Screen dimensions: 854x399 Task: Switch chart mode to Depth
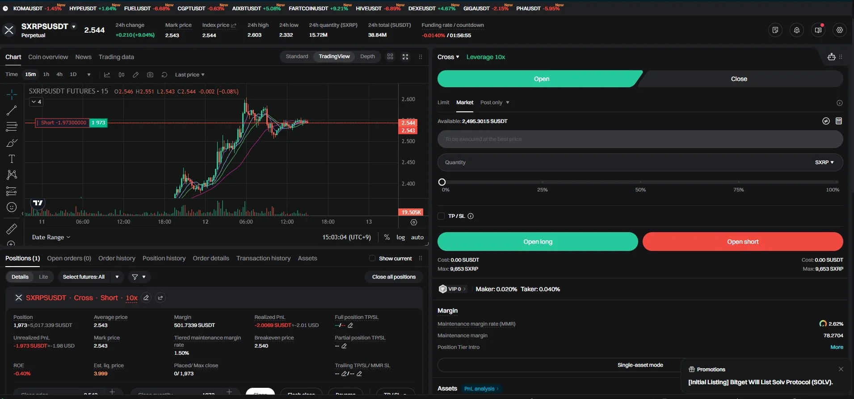(x=367, y=56)
